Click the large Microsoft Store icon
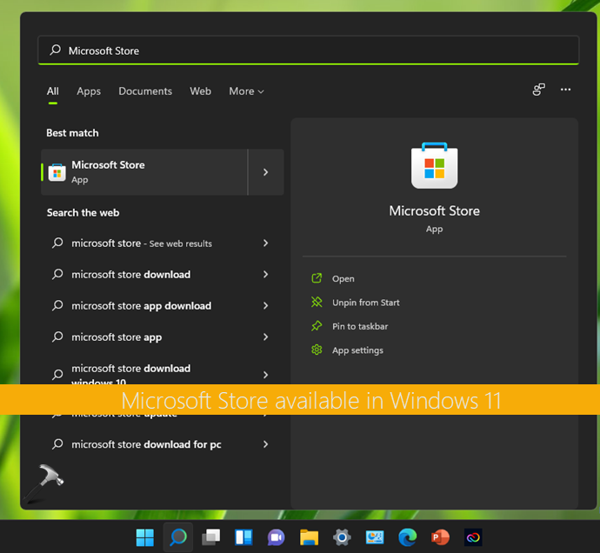 click(434, 166)
